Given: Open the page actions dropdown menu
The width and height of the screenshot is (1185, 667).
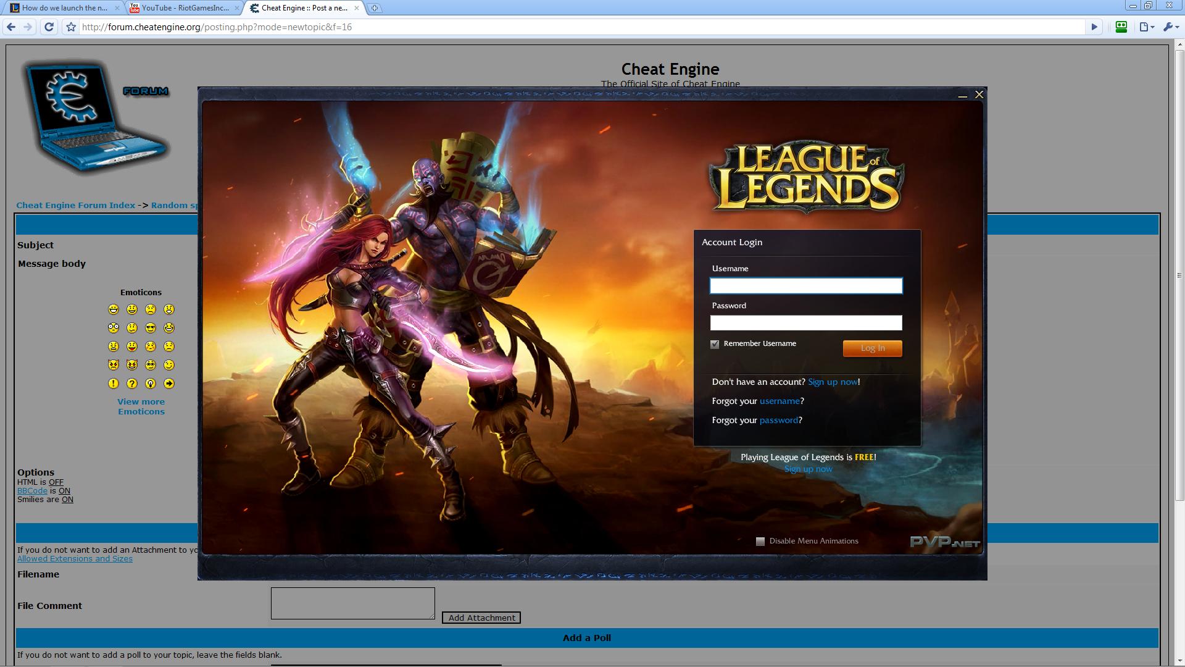Looking at the screenshot, I should tap(1146, 27).
